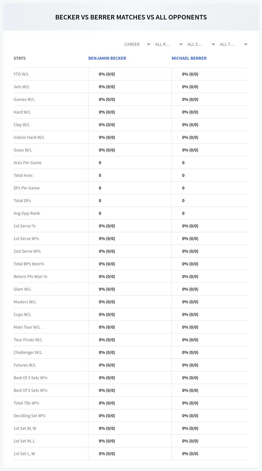
Task: Select the YTD W/L row label
Action: coord(21,74)
